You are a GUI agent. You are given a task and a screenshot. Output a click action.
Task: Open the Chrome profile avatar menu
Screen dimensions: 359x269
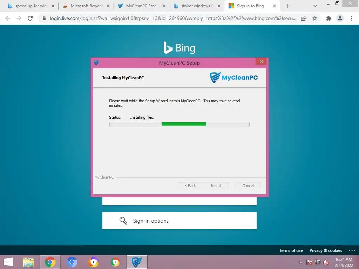pos(340,18)
